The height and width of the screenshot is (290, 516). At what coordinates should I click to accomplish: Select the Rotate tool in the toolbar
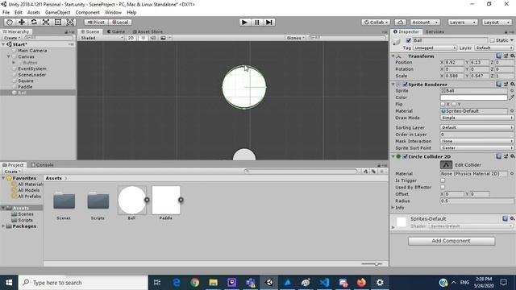click(x=34, y=22)
